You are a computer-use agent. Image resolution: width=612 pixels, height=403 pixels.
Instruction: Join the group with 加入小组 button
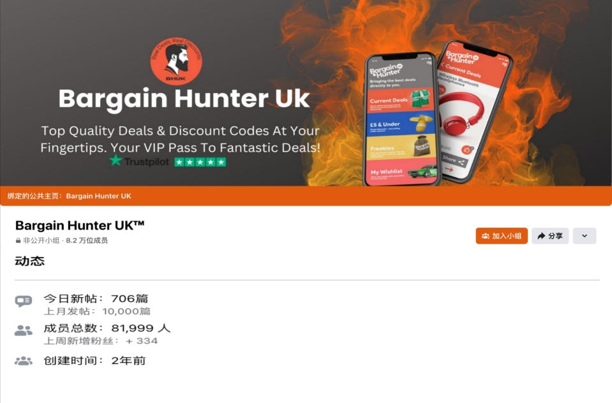(502, 236)
